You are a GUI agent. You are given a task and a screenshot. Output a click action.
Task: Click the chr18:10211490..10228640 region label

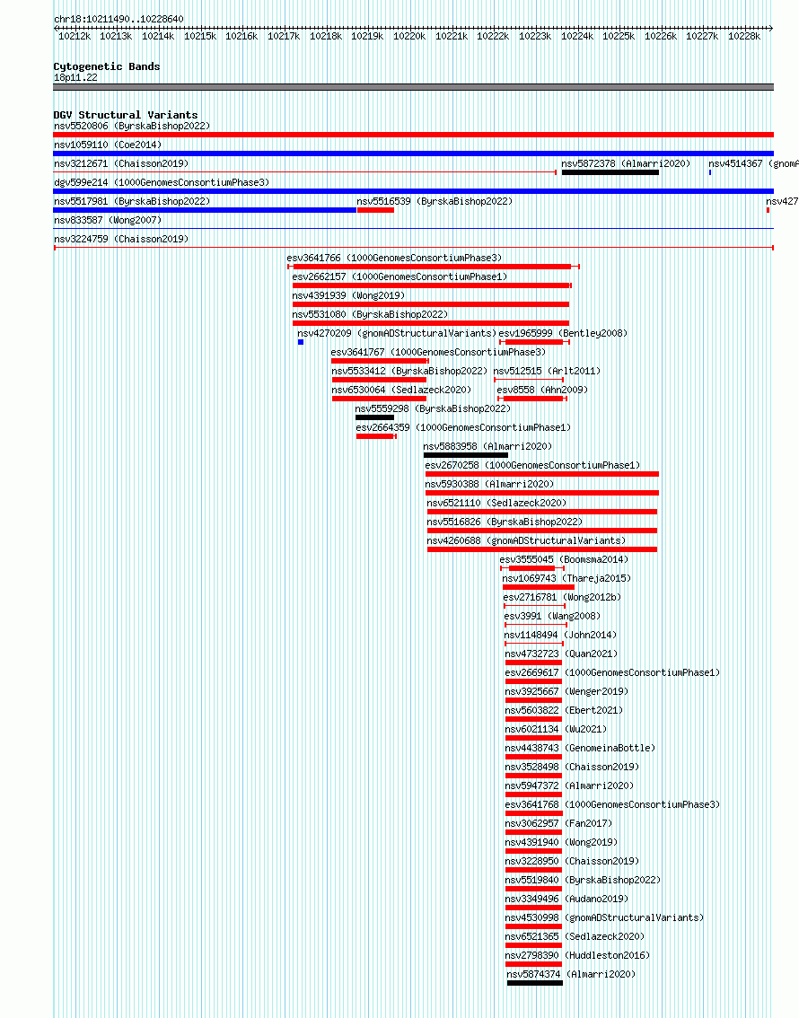119,19
